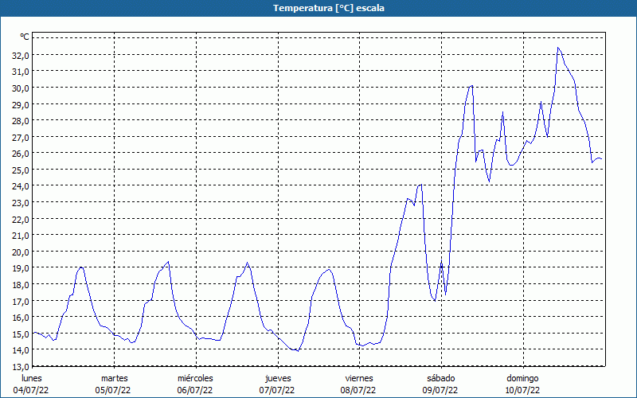
Task: Click the 30,0 y-axis label
Action: pyautogui.click(x=21, y=88)
